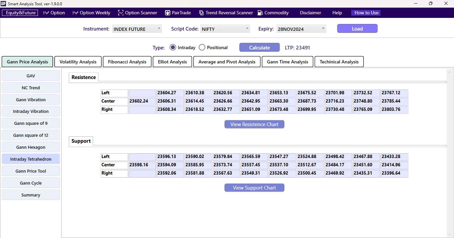The height and width of the screenshot is (238, 454).
Task: Click the Smart Analysis Tool title bar icon
Action: (4, 4)
